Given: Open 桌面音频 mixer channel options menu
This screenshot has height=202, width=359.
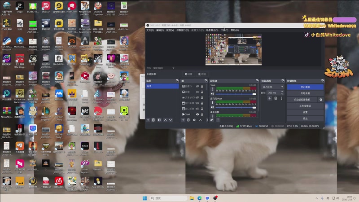Looking at the screenshot, I should (x=212, y=116).
